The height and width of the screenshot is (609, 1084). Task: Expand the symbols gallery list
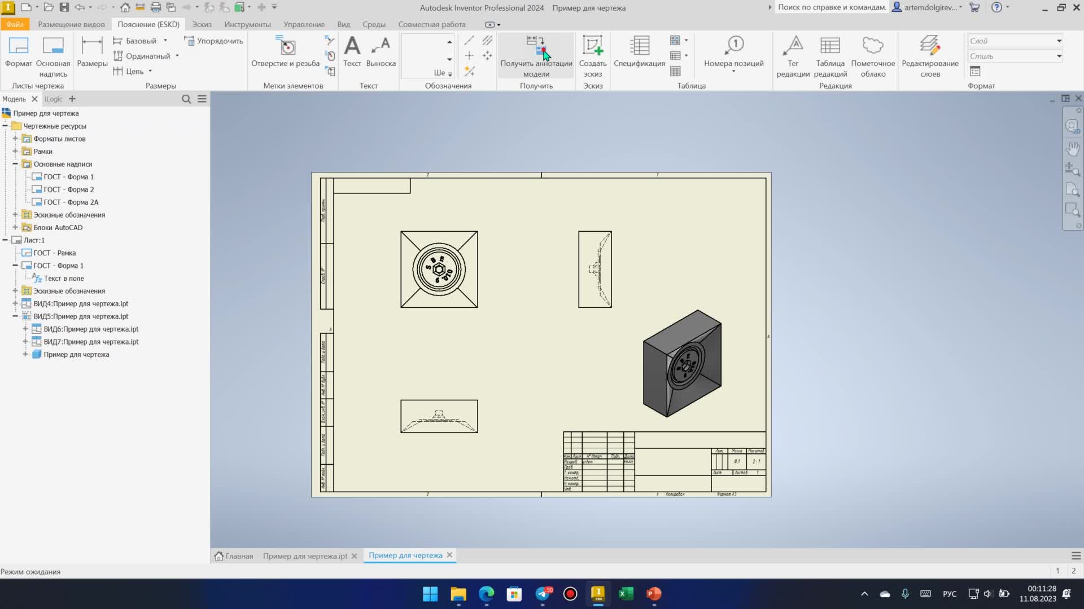[x=449, y=73]
